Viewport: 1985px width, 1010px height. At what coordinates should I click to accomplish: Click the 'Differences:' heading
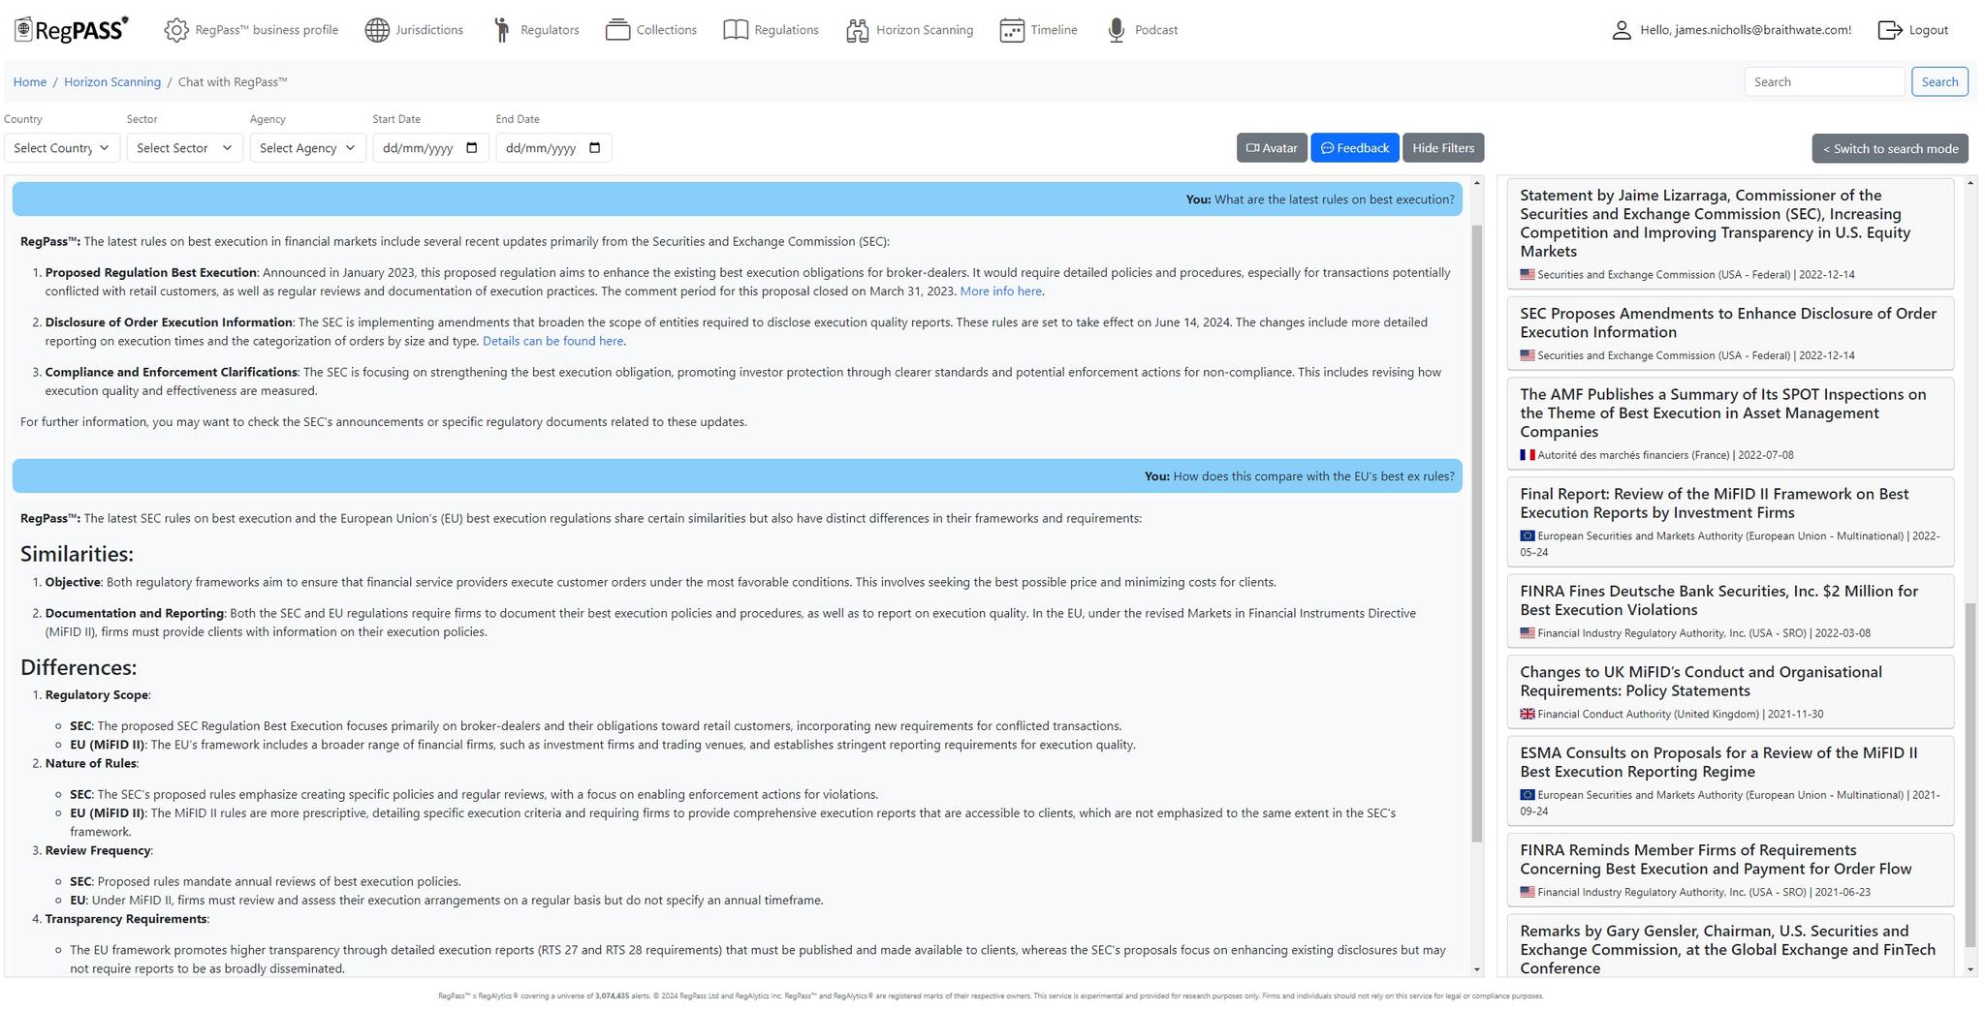coord(79,668)
